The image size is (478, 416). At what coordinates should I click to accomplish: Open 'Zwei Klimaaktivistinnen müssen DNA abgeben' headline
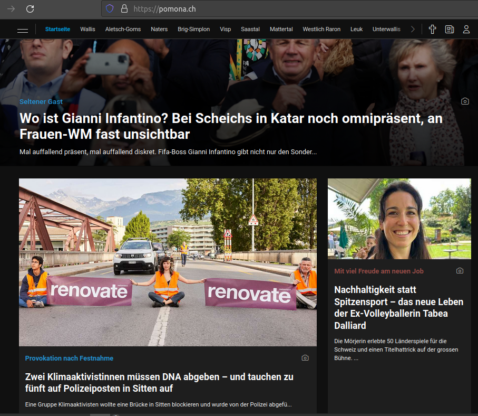159,382
